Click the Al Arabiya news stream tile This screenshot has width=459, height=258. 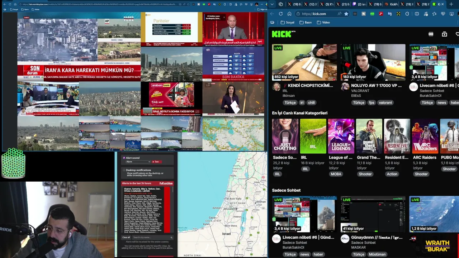[233, 29]
